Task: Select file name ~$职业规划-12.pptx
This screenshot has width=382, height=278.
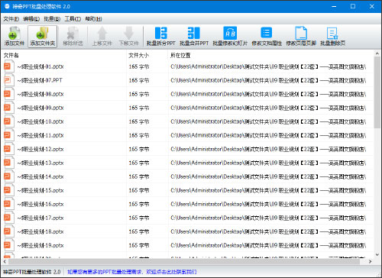Action: click(x=40, y=149)
